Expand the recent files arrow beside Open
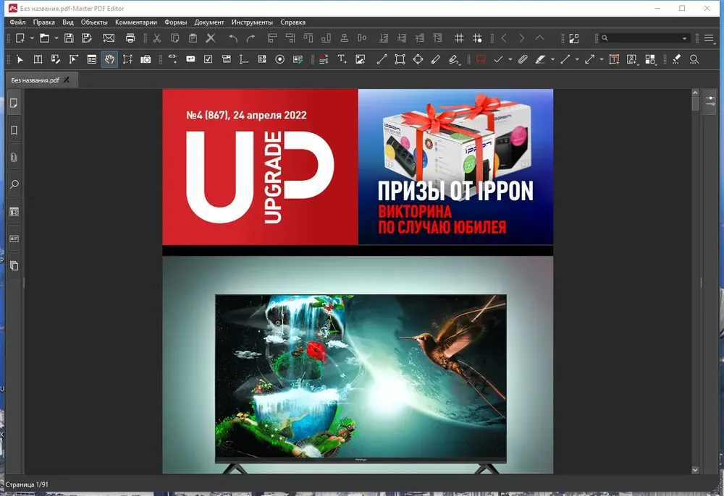Screen dimensions: 724x496 (x=56, y=38)
